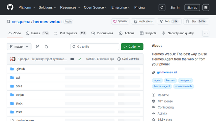The width and height of the screenshot is (216, 121).
Task: Star the hermes-webui repository
Action: point(196,22)
